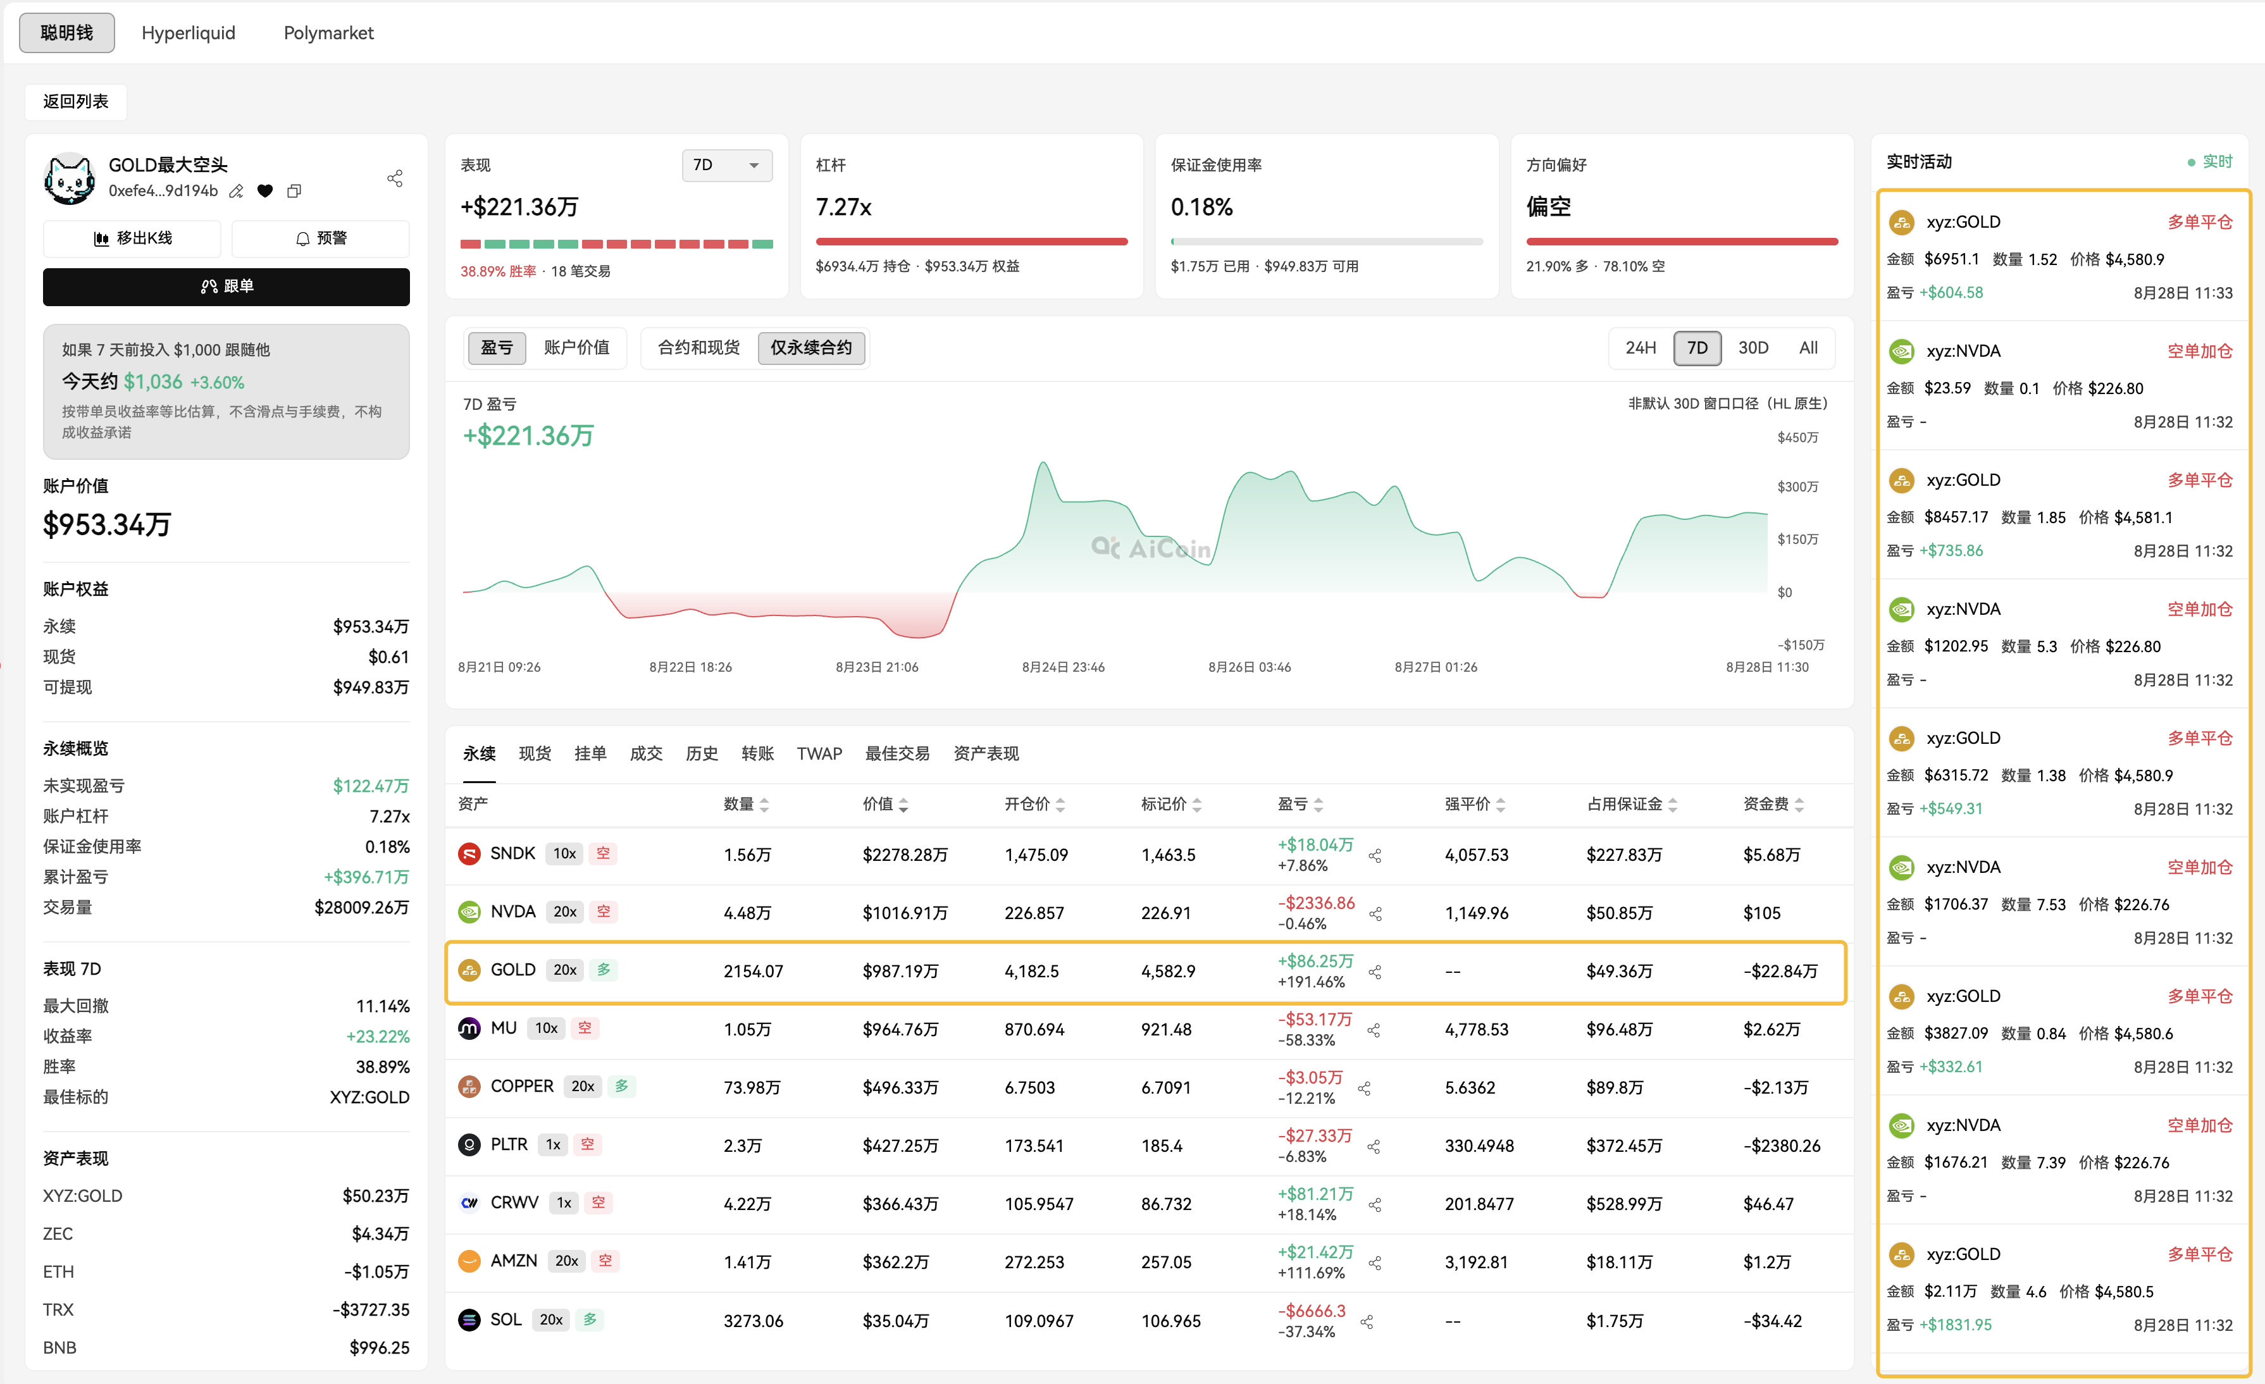
Task: Copy the wallet address 0xefe4...9d194b
Action: pyautogui.click(x=294, y=191)
